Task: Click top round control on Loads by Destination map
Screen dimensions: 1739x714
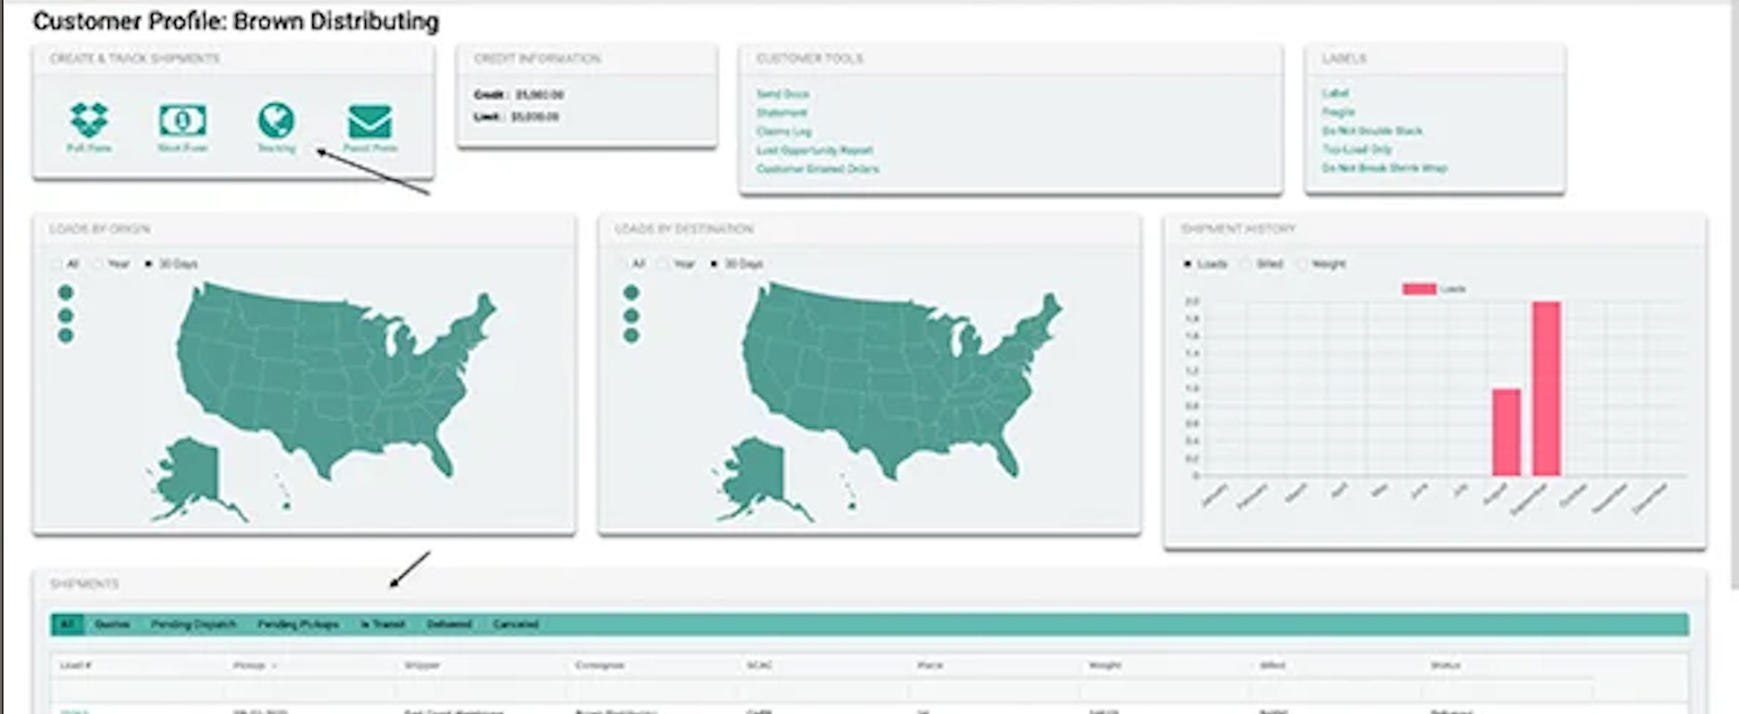Action: [x=631, y=292]
